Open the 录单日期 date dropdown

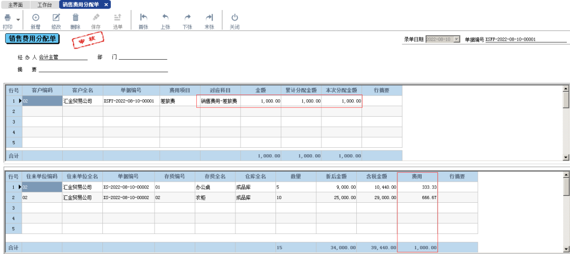click(457, 40)
